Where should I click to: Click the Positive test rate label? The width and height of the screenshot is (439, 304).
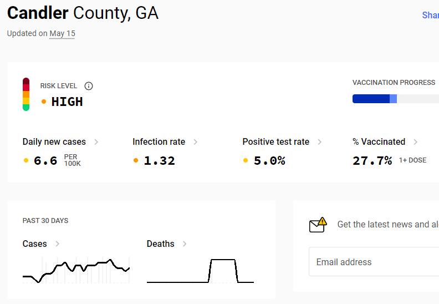(x=276, y=142)
